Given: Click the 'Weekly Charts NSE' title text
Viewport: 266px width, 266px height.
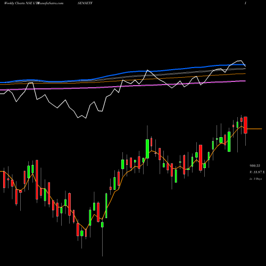Looking at the screenshot, I should (19, 3).
